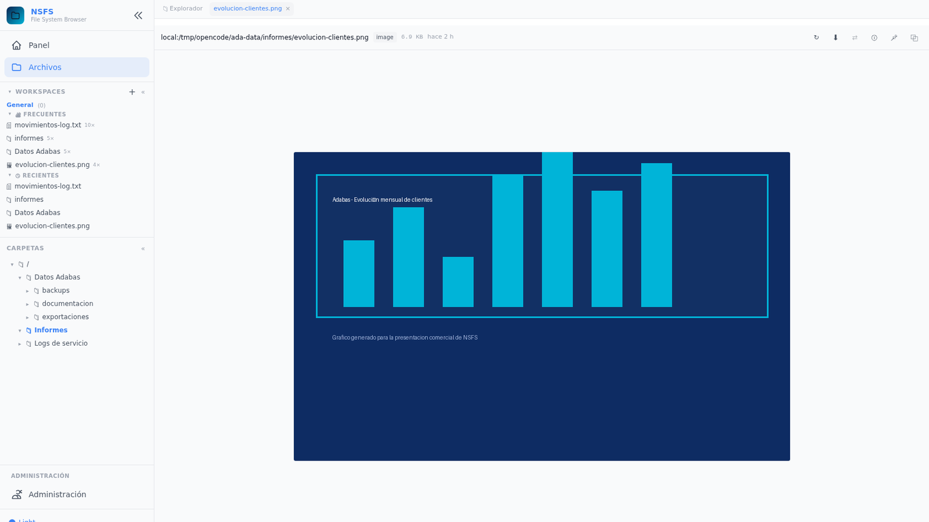Open movimientos-log.txt in Recientes
929x522 pixels.
point(48,186)
